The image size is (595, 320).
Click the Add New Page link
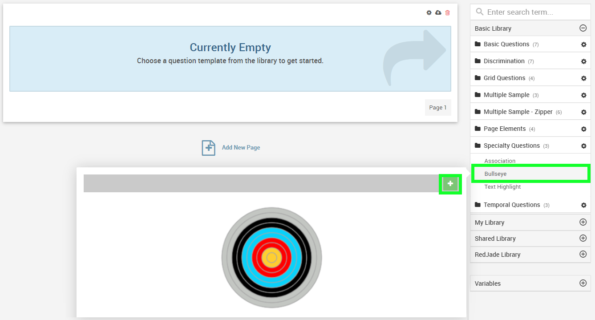[x=241, y=148]
